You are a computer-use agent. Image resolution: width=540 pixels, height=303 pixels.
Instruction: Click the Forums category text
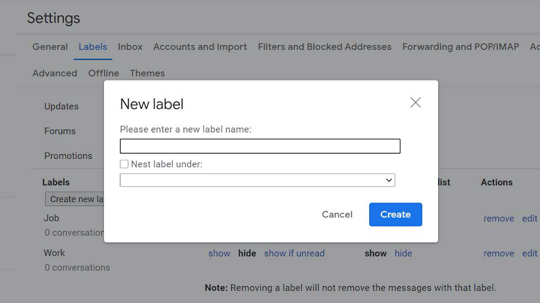[x=60, y=131]
